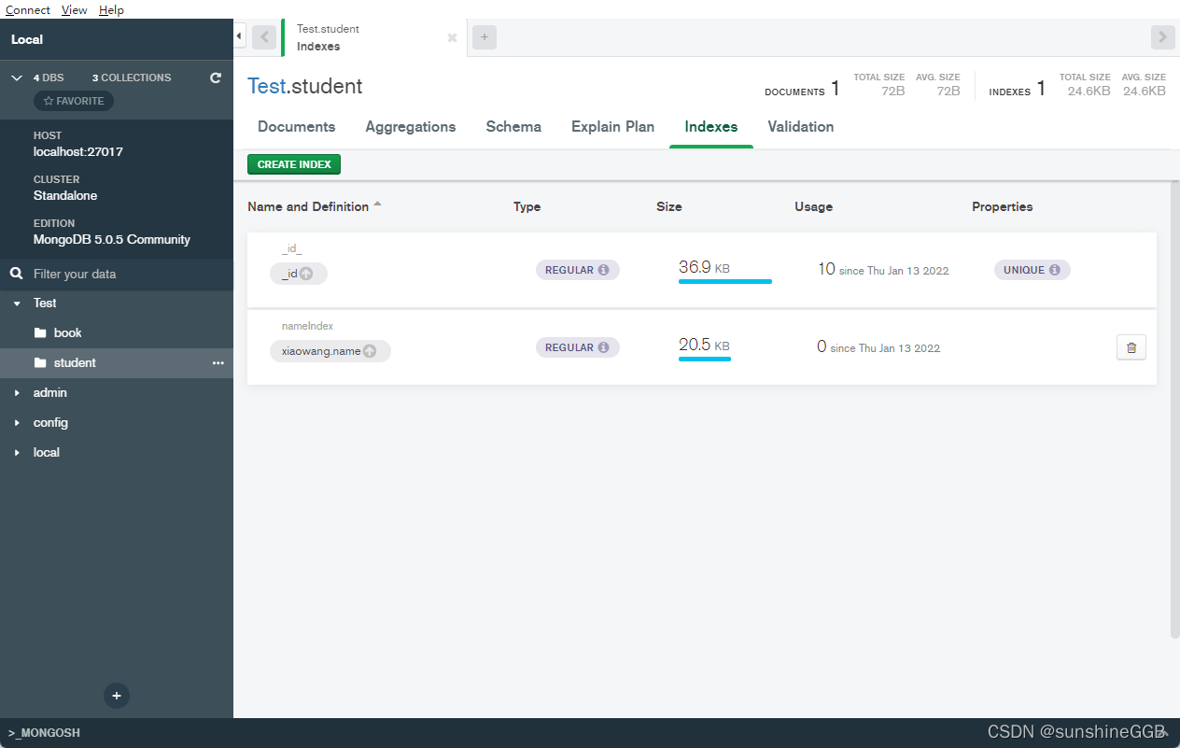
Task: Create a database with the plus button
Action: pos(116,696)
